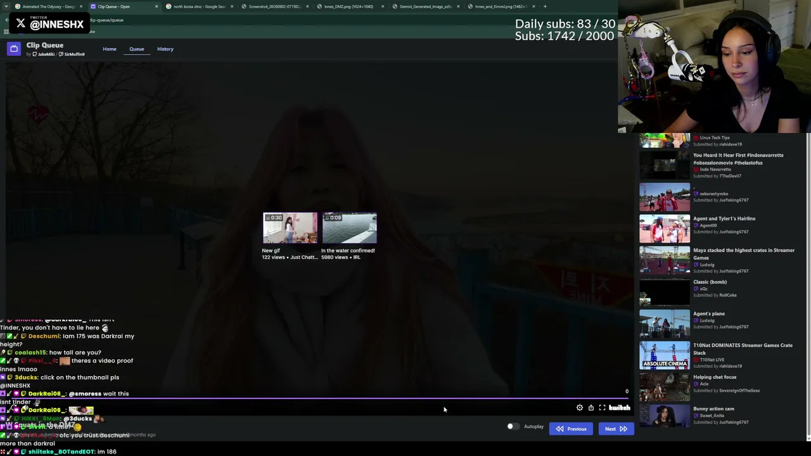Select the sakurashymko queue clip thumbnail
Screen dimensions: 811x456
(x=665, y=197)
